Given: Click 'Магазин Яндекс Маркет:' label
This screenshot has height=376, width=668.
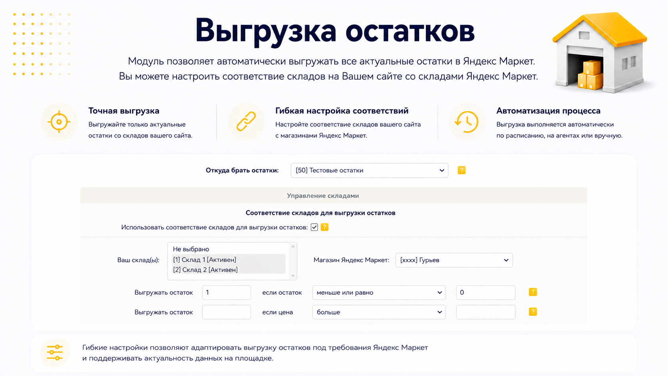Looking at the screenshot, I should pyautogui.click(x=351, y=260).
